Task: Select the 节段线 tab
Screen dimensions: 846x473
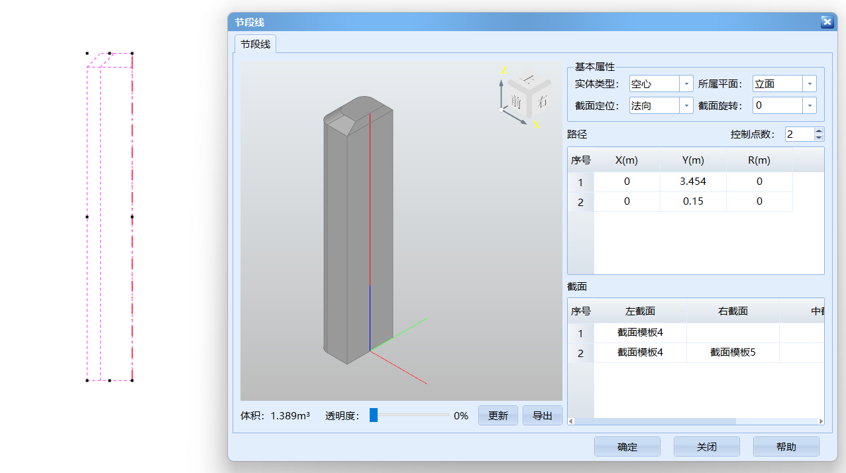Action: (x=255, y=44)
